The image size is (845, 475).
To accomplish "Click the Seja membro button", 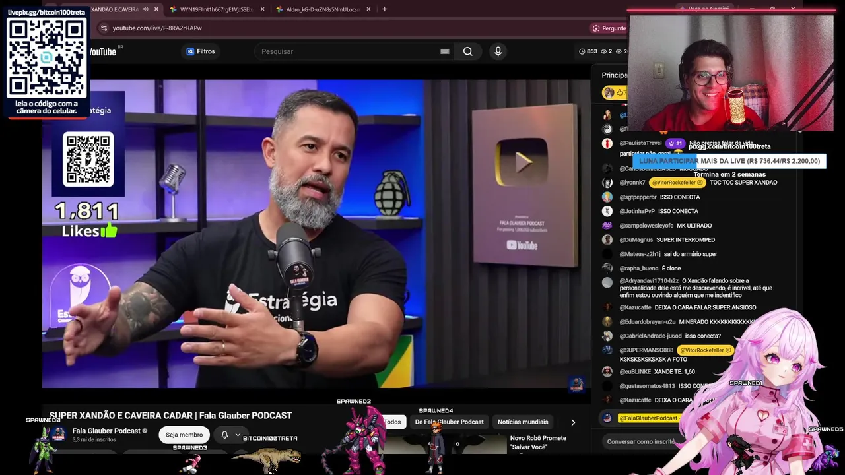I will pyautogui.click(x=184, y=435).
